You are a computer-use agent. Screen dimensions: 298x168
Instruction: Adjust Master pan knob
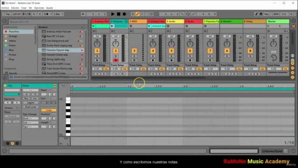coord(273,43)
